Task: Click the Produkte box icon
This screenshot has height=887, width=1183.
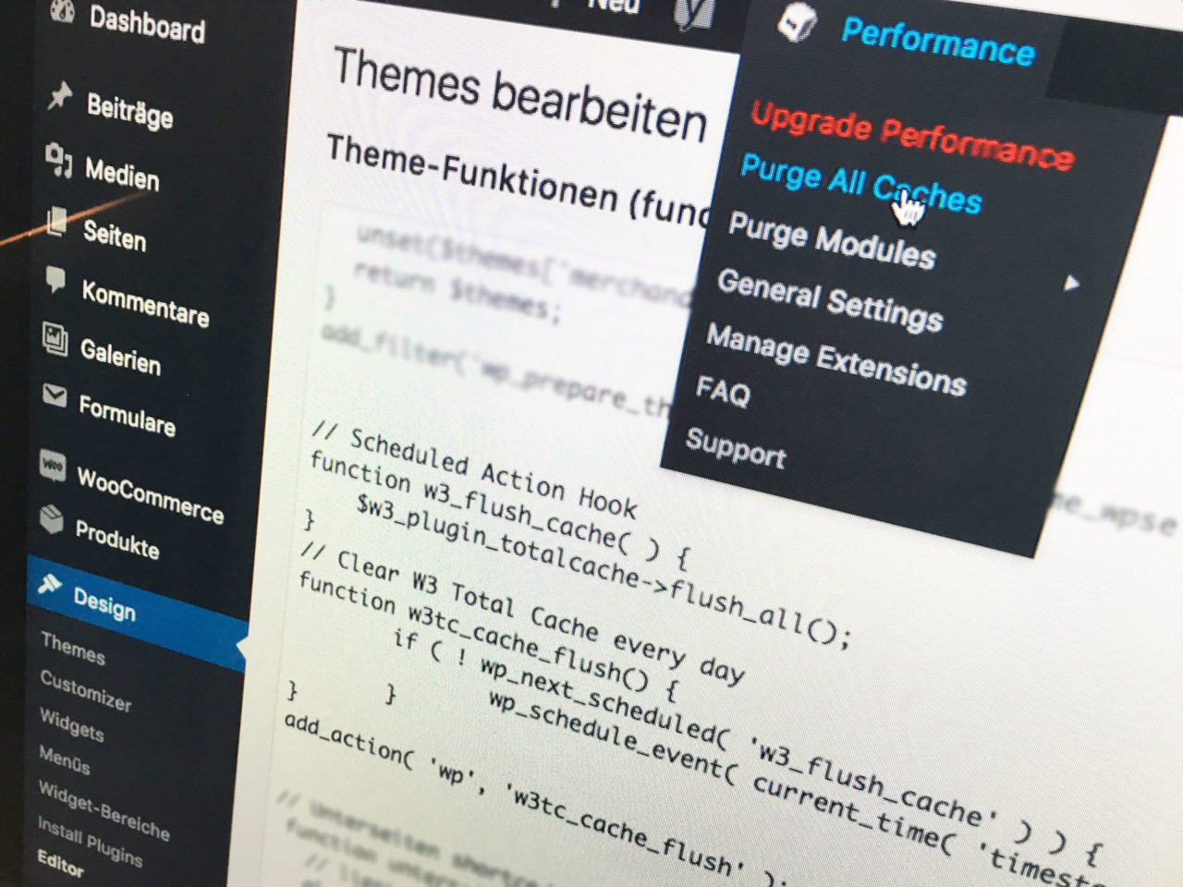Action: tap(52, 519)
